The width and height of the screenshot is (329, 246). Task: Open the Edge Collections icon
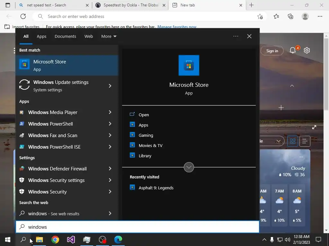pyautogui.click(x=290, y=16)
